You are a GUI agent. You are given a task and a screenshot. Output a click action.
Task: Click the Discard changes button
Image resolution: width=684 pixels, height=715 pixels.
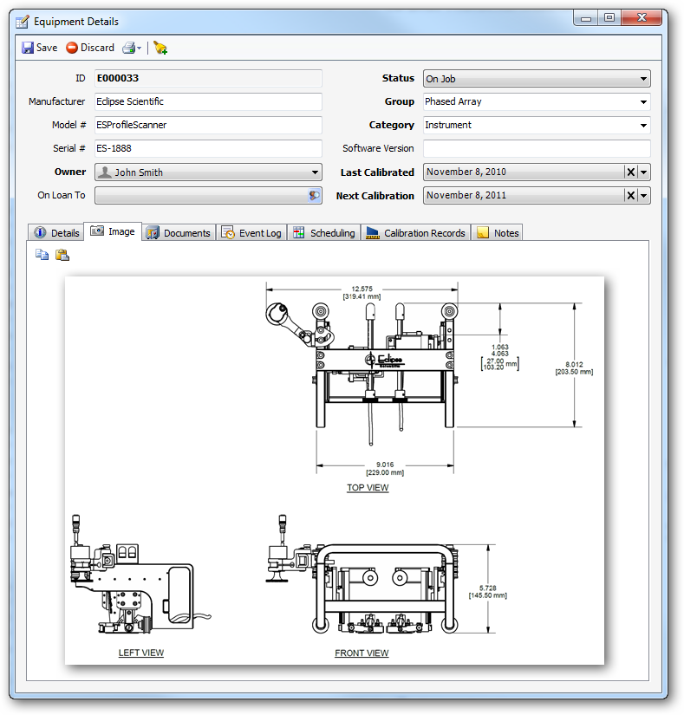click(x=90, y=48)
